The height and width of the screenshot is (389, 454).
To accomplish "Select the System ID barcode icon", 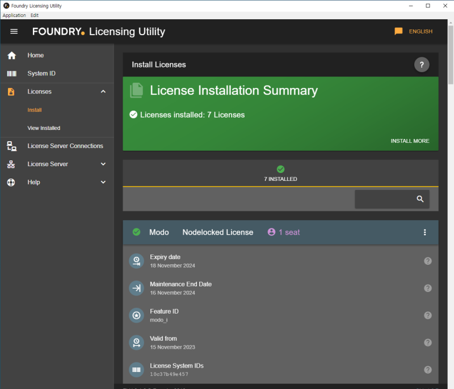I will point(11,74).
